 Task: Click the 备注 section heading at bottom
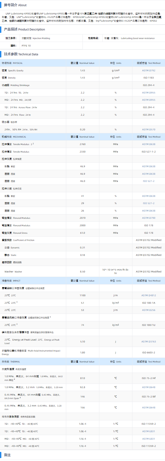(7, 455)
